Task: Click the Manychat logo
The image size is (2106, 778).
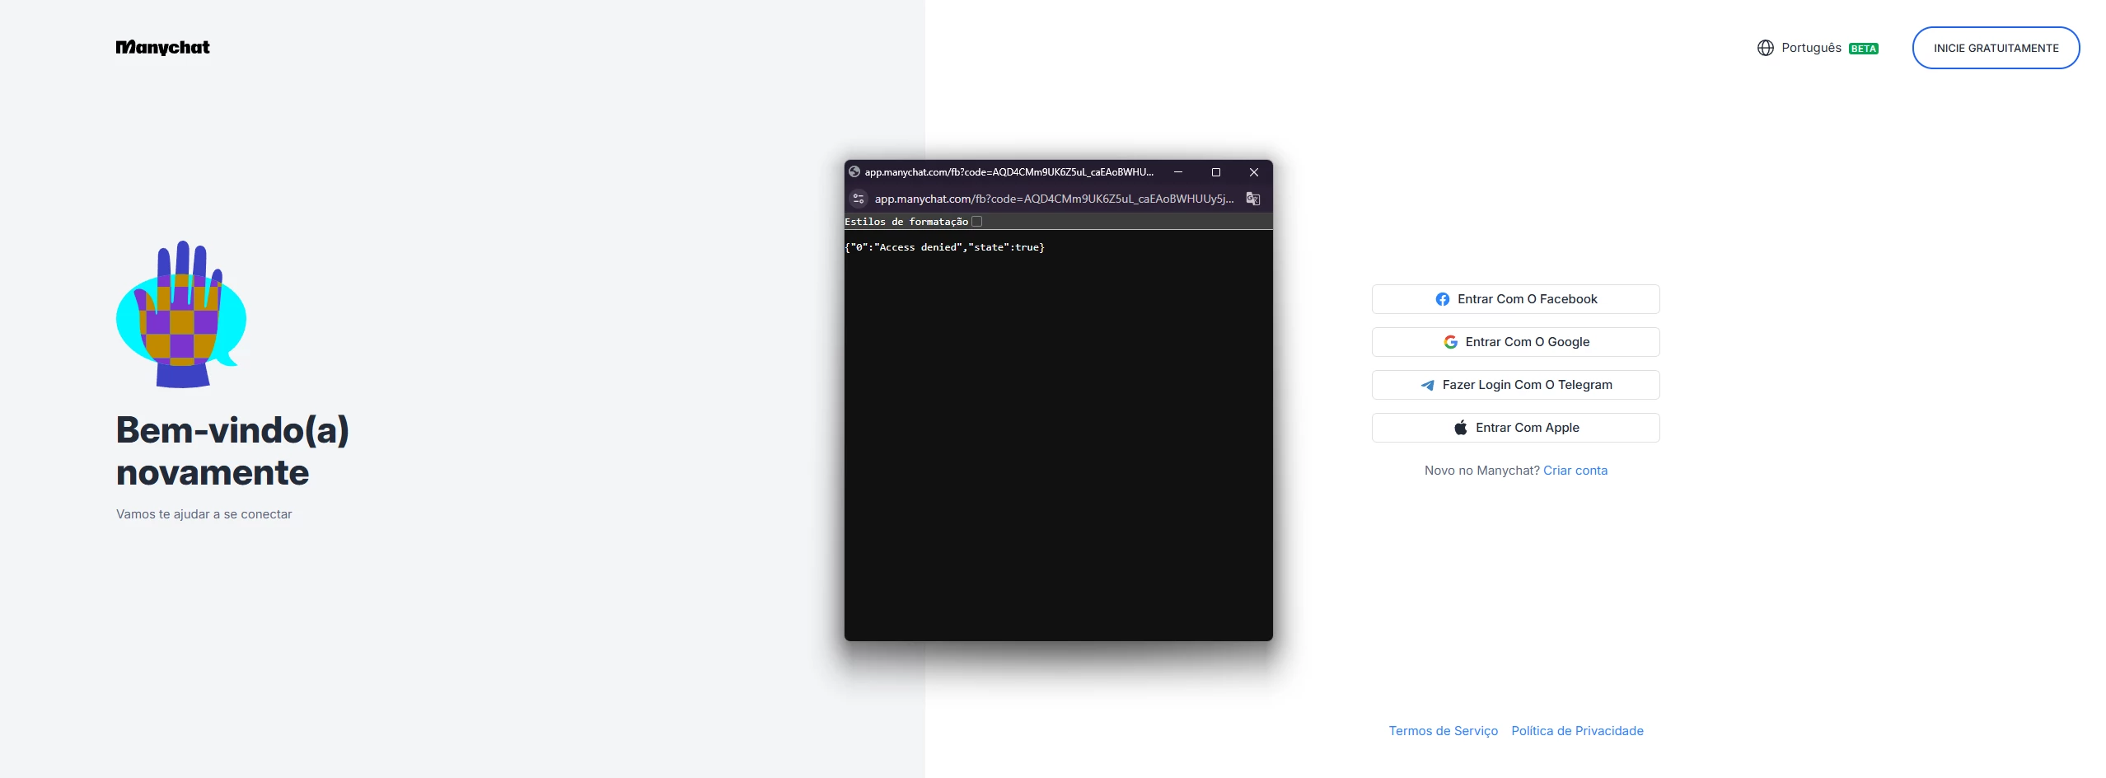Action: 162,48
